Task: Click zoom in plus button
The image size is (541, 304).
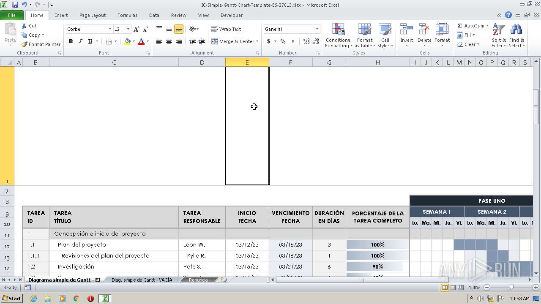Action: pyautogui.click(x=536, y=288)
